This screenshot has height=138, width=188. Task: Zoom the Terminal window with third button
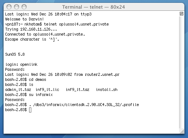click(x=24, y=7)
